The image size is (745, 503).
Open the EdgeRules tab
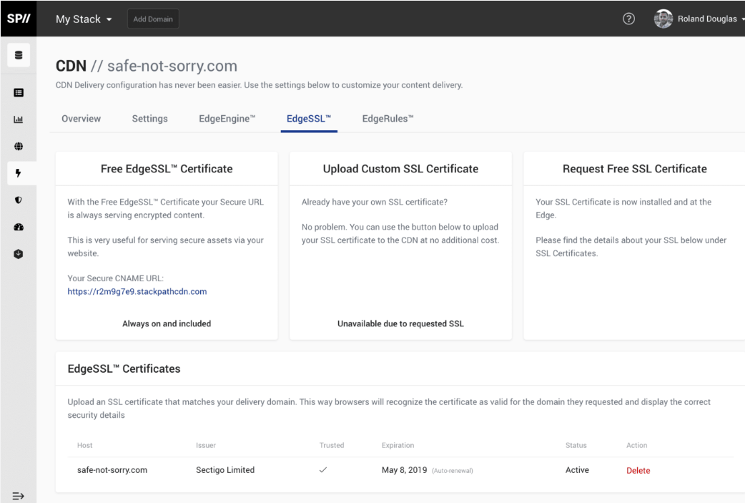point(388,119)
